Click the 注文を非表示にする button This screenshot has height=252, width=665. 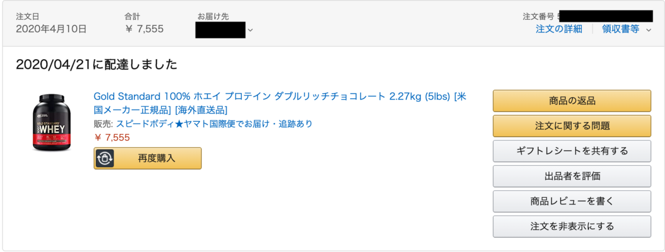pos(572,227)
